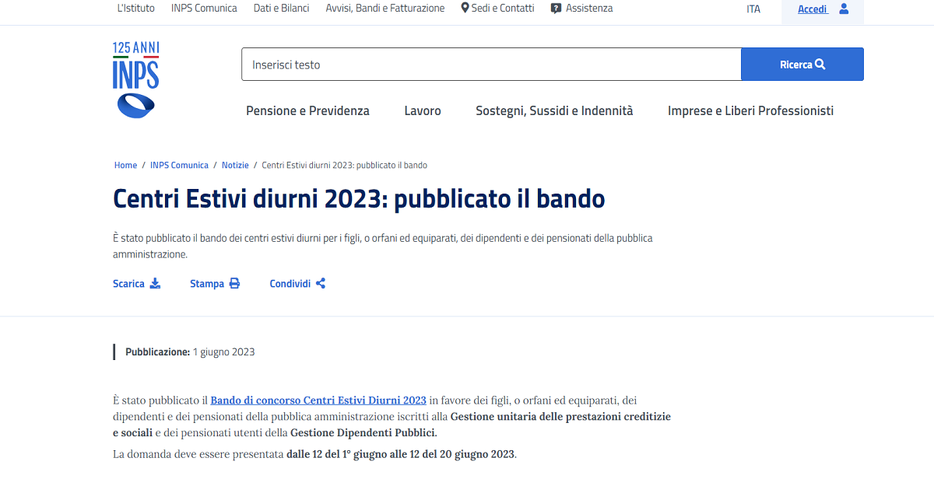The height and width of the screenshot is (493, 934).
Task: Click the download icon next to Scarica
Action: (x=155, y=283)
